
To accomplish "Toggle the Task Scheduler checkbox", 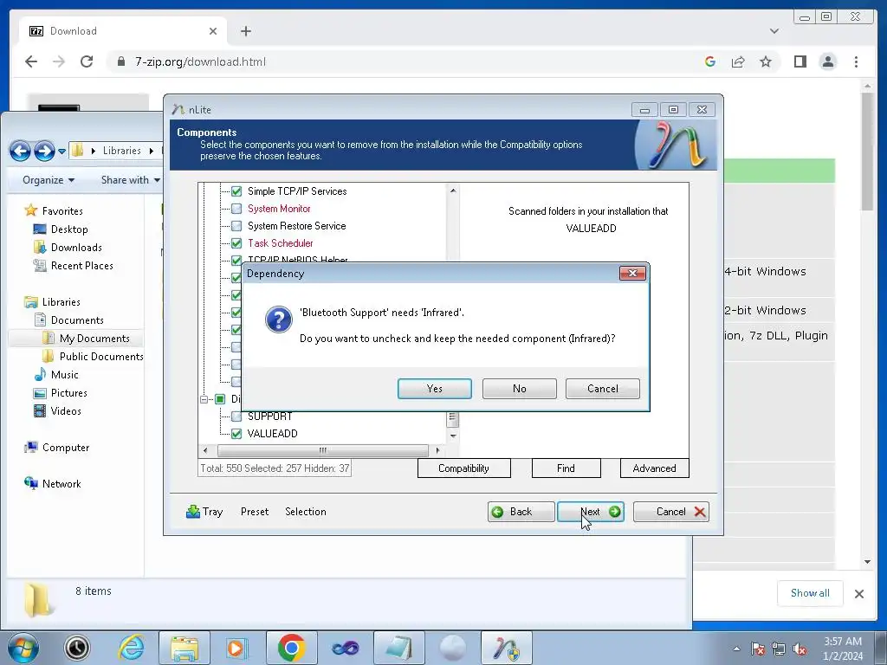I will (x=236, y=243).
